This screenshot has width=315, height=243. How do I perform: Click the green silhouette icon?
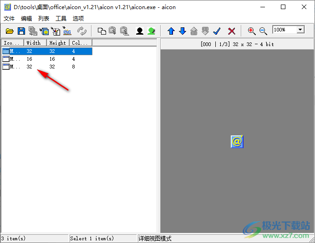point(151,31)
